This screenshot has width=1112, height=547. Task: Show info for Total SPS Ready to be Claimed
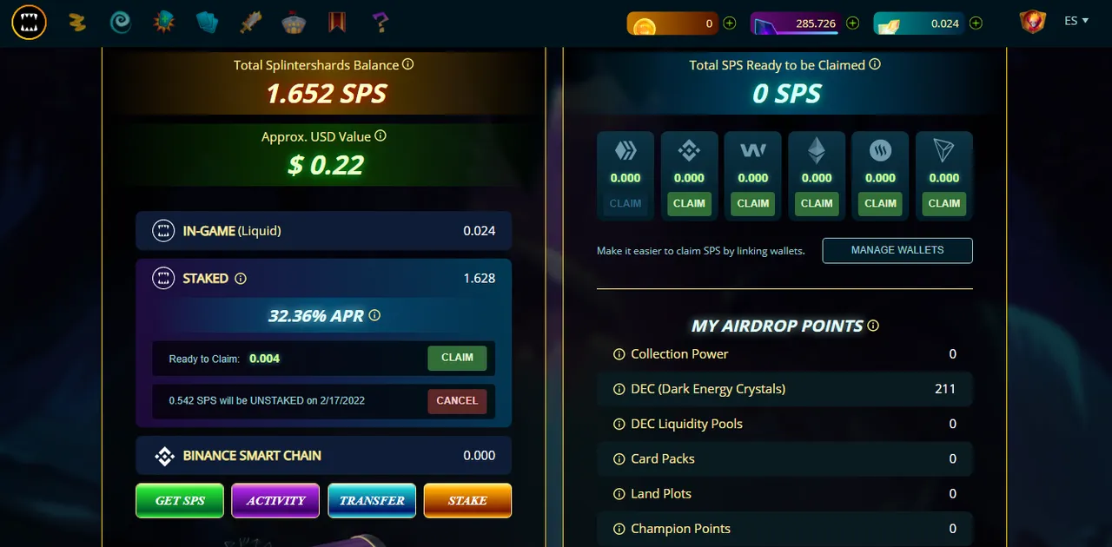coord(875,64)
